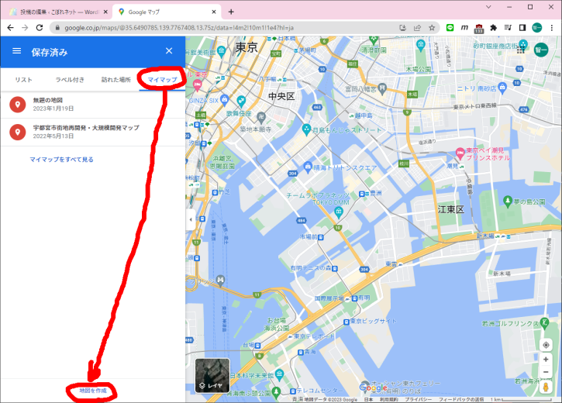Switch to the 訪れた場所 tab
The width and height of the screenshot is (562, 403).
tap(116, 80)
